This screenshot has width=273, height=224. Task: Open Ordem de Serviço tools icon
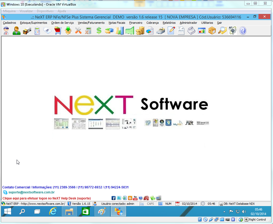[78, 31]
